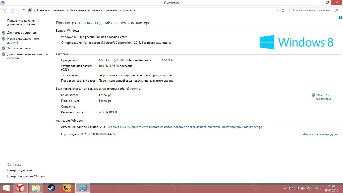The image size is (343, 193).
Task: Open Help with the question mark icon
Action: (340, 18)
